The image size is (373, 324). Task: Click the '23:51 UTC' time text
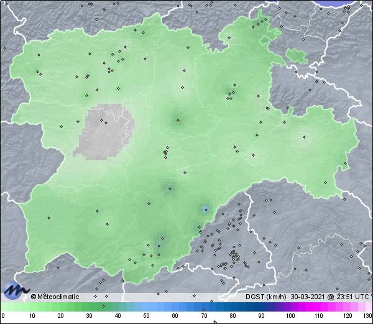[351, 297]
